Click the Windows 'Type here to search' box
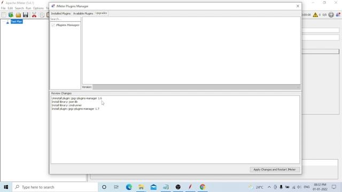The width and height of the screenshot is (342, 192). click(x=55, y=187)
